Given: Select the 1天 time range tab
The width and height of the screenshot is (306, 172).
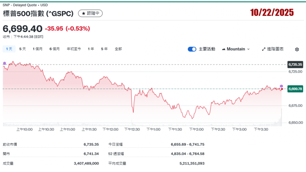Looking at the screenshot, I should tap(9, 49).
